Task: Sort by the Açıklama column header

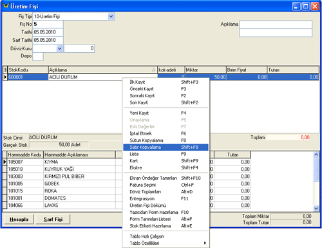Action: coord(103,70)
